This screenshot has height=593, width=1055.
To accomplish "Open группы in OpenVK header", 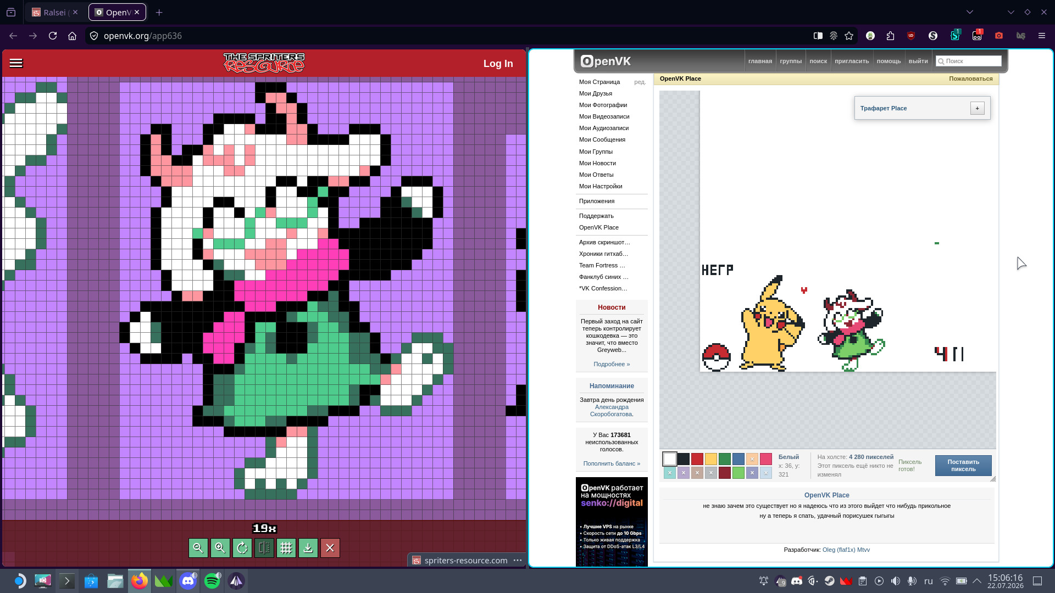I will pos(791,61).
